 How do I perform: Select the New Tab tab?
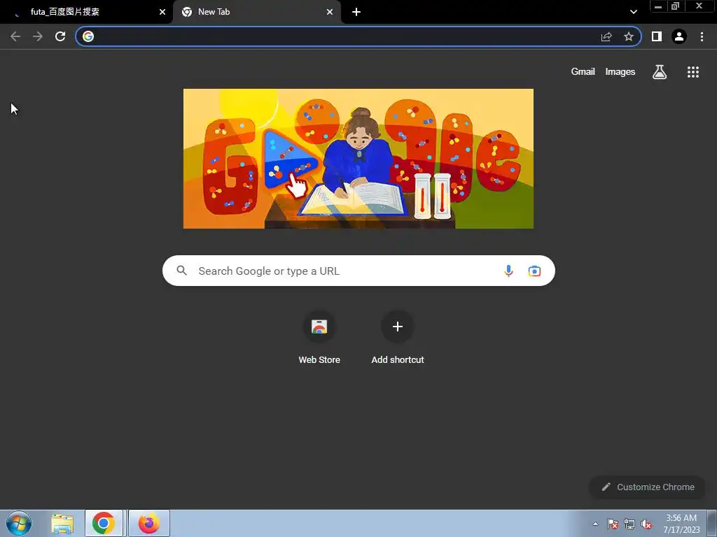pos(256,12)
